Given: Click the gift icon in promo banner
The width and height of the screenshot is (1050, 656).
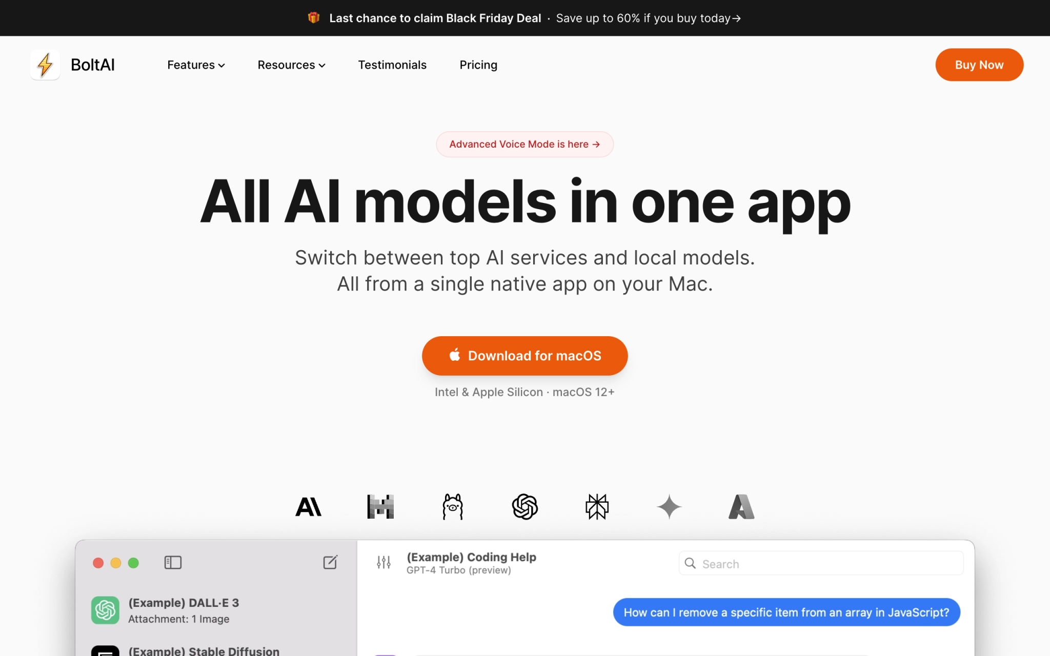Looking at the screenshot, I should (314, 18).
